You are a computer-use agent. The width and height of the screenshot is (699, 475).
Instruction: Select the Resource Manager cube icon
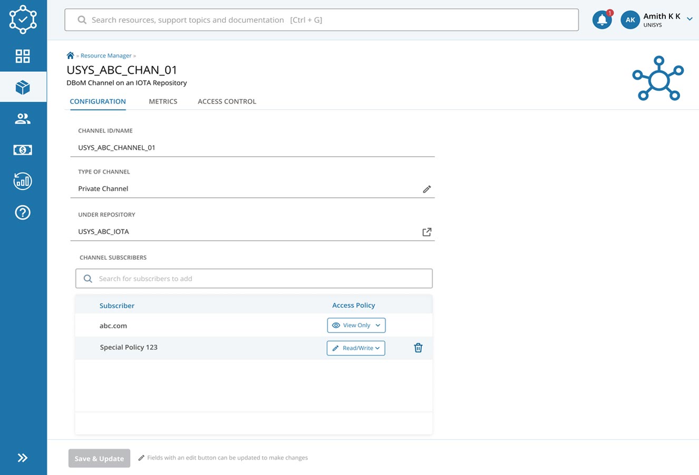coord(23,87)
